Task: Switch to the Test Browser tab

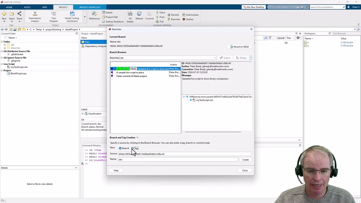Action: (x=339, y=34)
